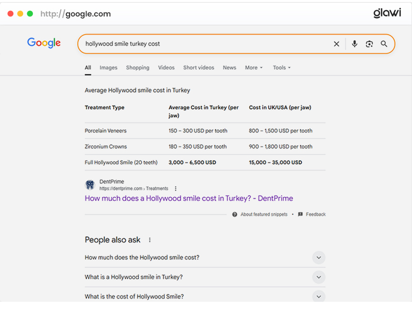Open three-dot menu beside dentprime.com URL
412x309 pixels.
click(176, 188)
